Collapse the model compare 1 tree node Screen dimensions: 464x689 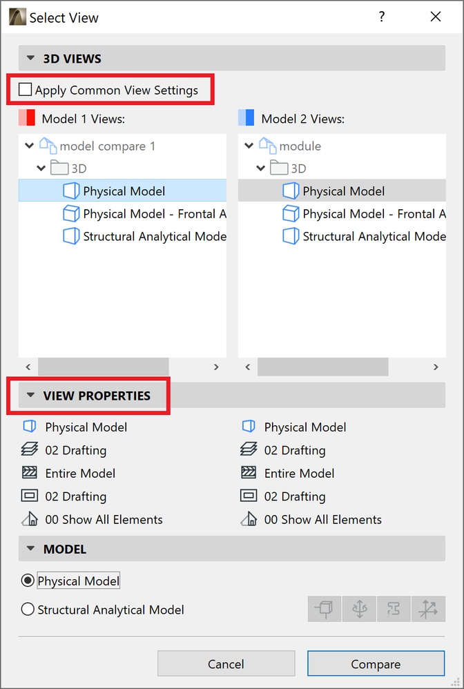(x=29, y=146)
